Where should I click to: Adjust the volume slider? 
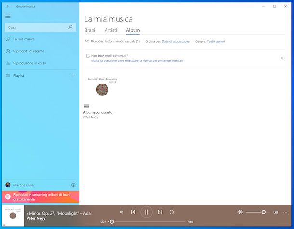pyautogui.click(x=258, y=212)
